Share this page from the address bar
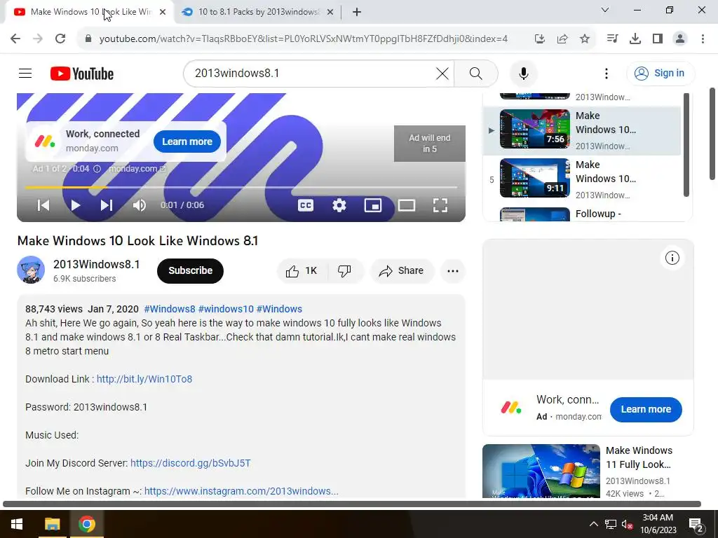Image resolution: width=718 pixels, height=538 pixels. click(562, 39)
